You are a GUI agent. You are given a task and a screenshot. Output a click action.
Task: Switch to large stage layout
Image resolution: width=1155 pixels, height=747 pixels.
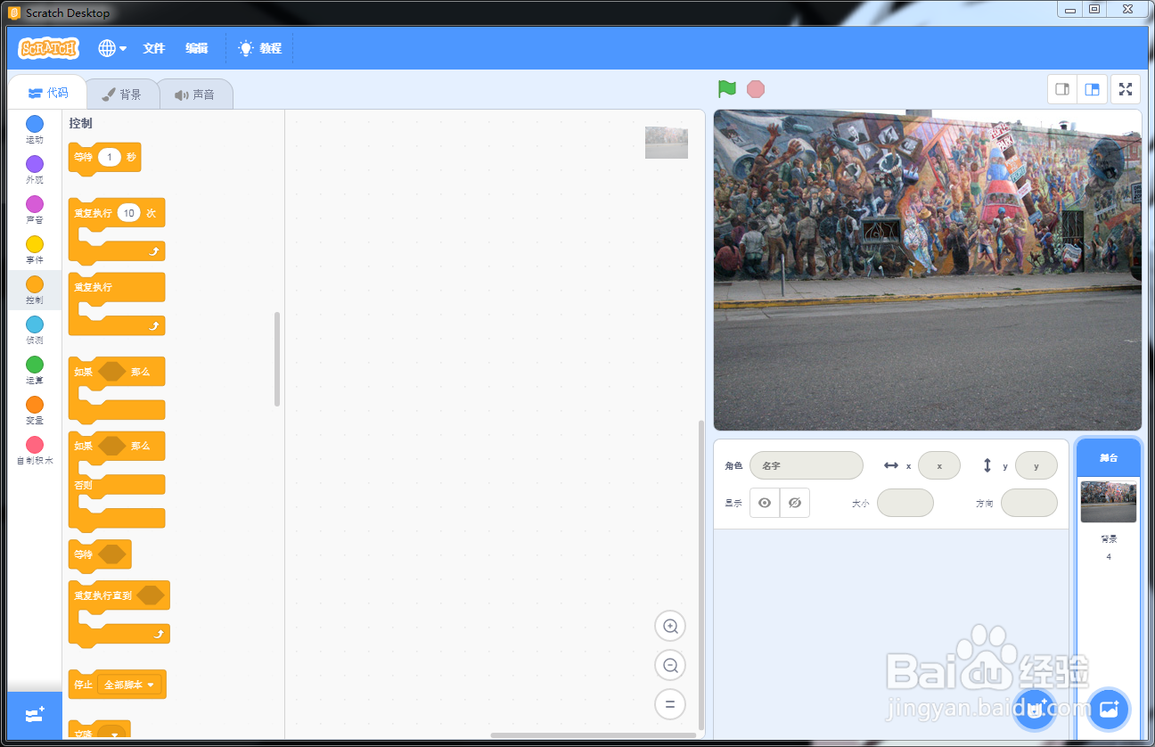1092,89
